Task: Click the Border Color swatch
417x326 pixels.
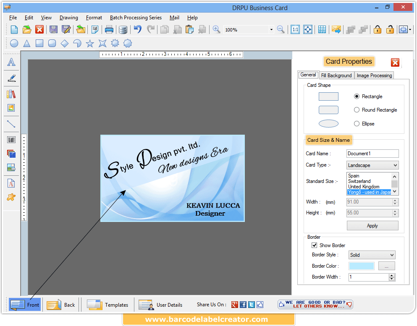Action: pyautogui.click(x=361, y=266)
